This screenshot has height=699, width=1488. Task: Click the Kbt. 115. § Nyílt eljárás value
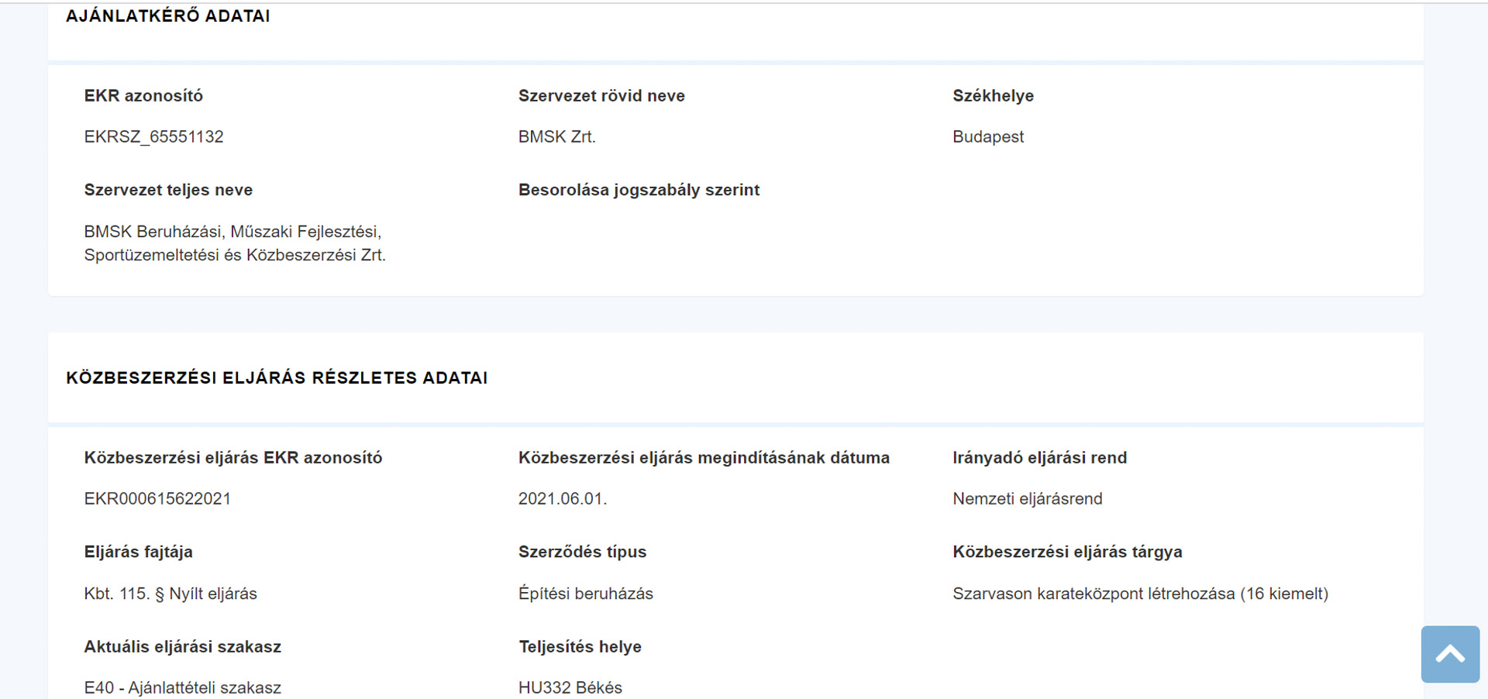click(170, 594)
